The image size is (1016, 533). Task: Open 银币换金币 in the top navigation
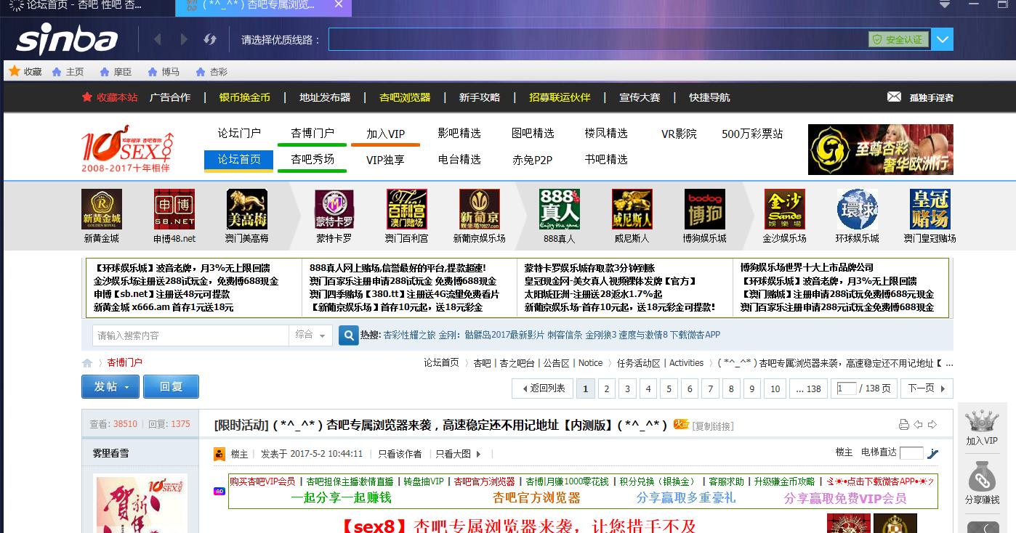245,97
